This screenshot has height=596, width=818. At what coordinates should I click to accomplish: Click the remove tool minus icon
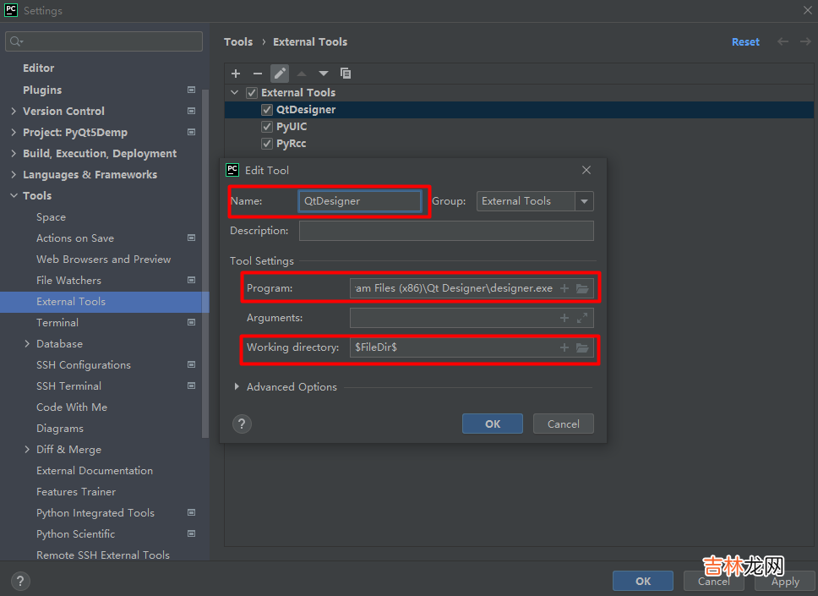[x=258, y=74]
